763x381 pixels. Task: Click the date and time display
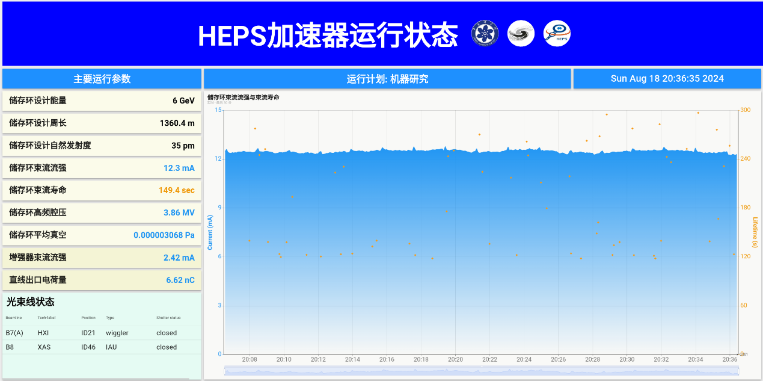[667, 79]
